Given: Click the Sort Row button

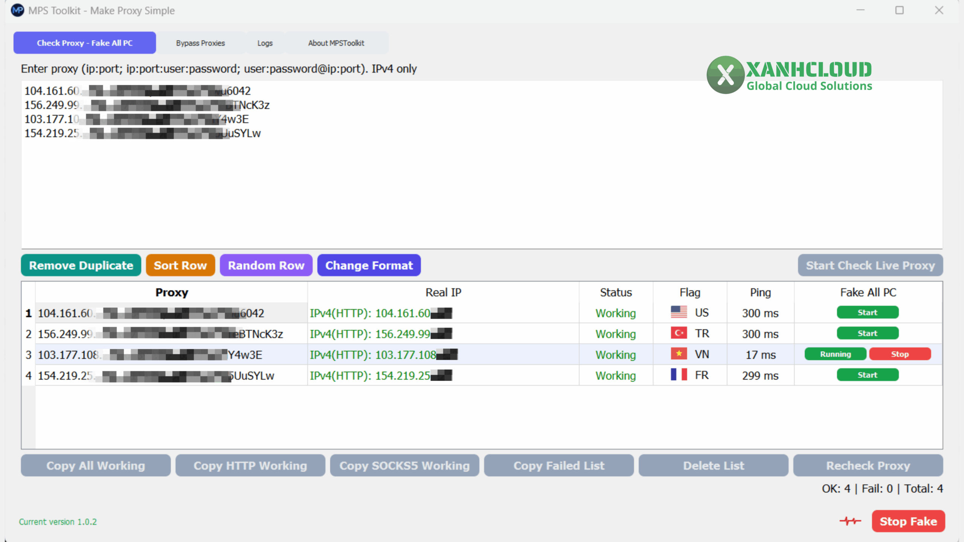Looking at the screenshot, I should click(180, 265).
